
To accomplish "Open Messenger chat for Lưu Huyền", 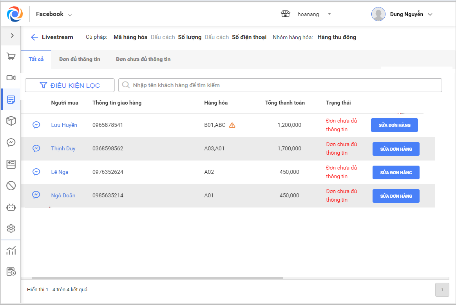I will [36, 125].
